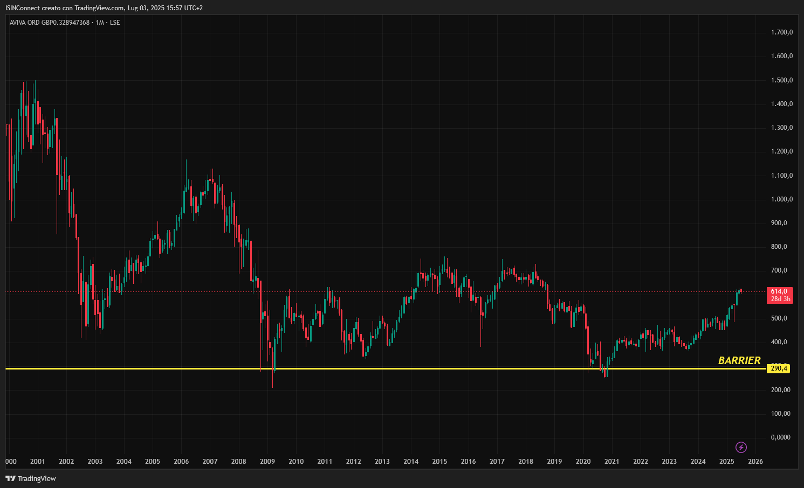Click the 2002 year on time axis
This screenshot has height=488, width=804.
(x=66, y=462)
